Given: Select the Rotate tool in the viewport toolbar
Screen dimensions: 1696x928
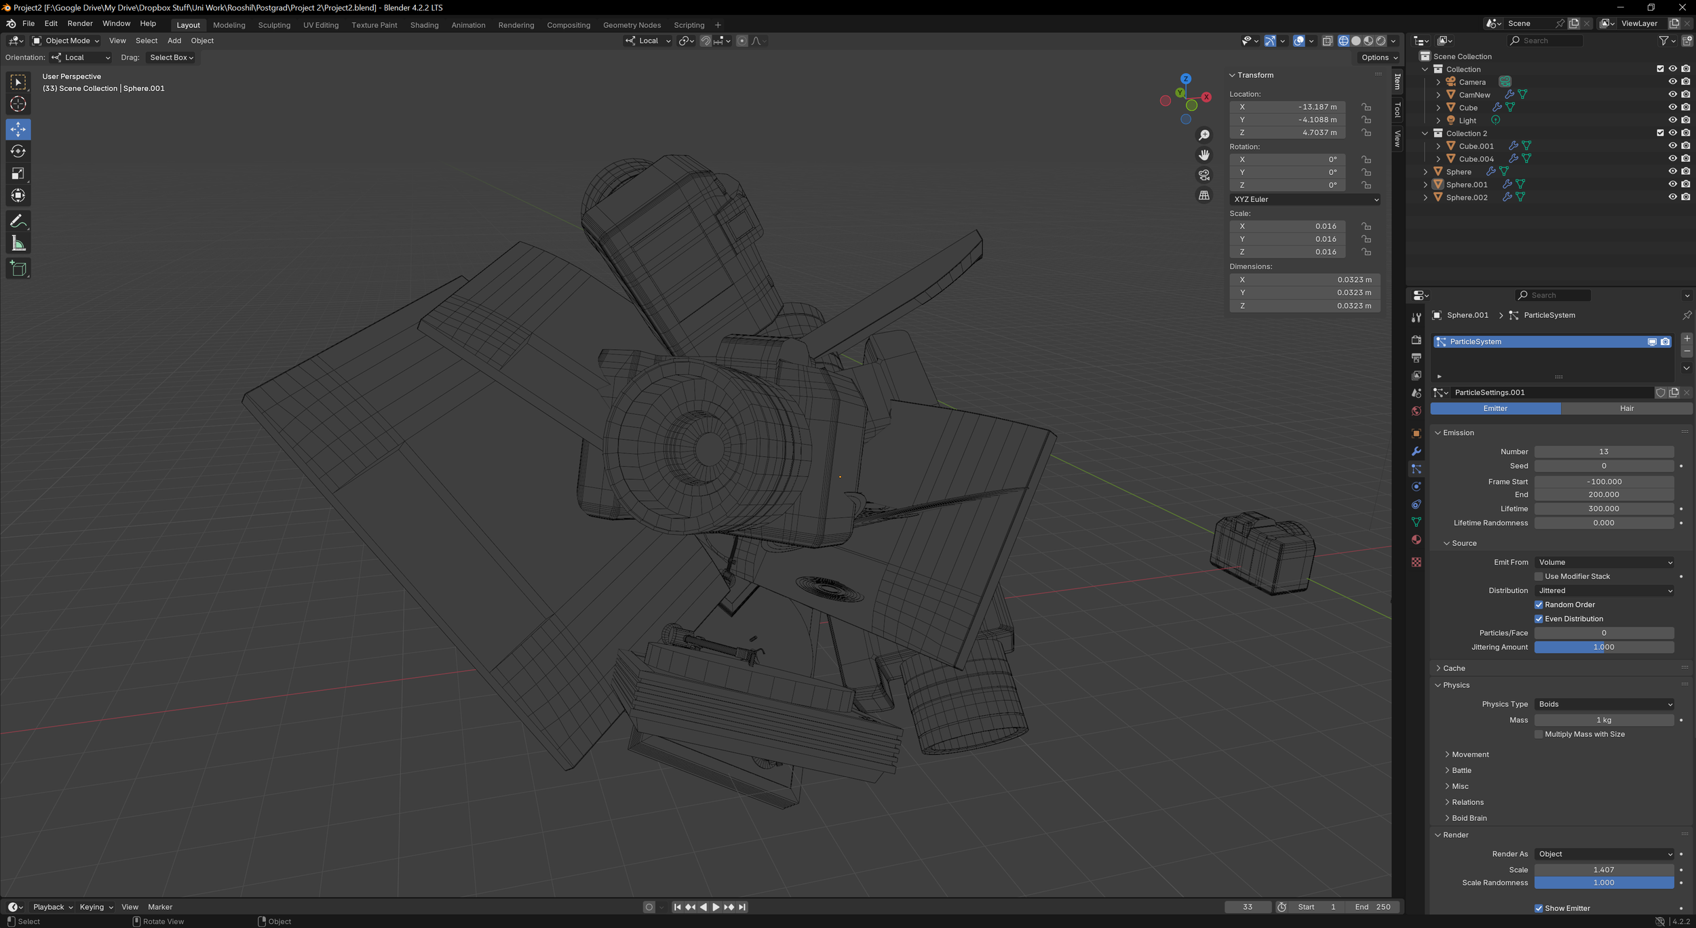Looking at the screenshot, I should pos(18,151).
